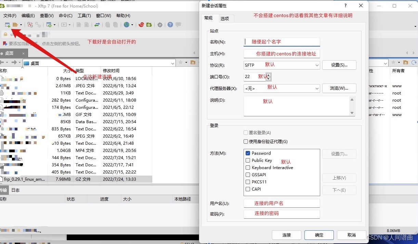The height and width of the screenshot is (244, 418).
Task: Click the 浏览(W) button
Action: 339,88
